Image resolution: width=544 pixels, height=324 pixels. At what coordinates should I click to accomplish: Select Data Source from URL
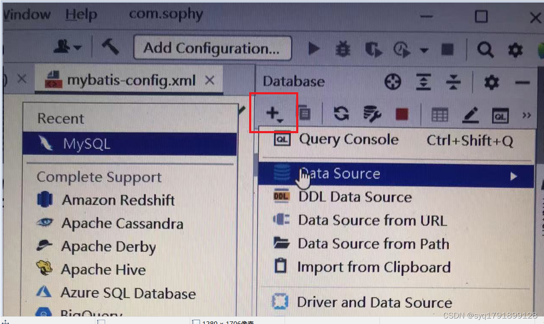(x=396, y=220)
